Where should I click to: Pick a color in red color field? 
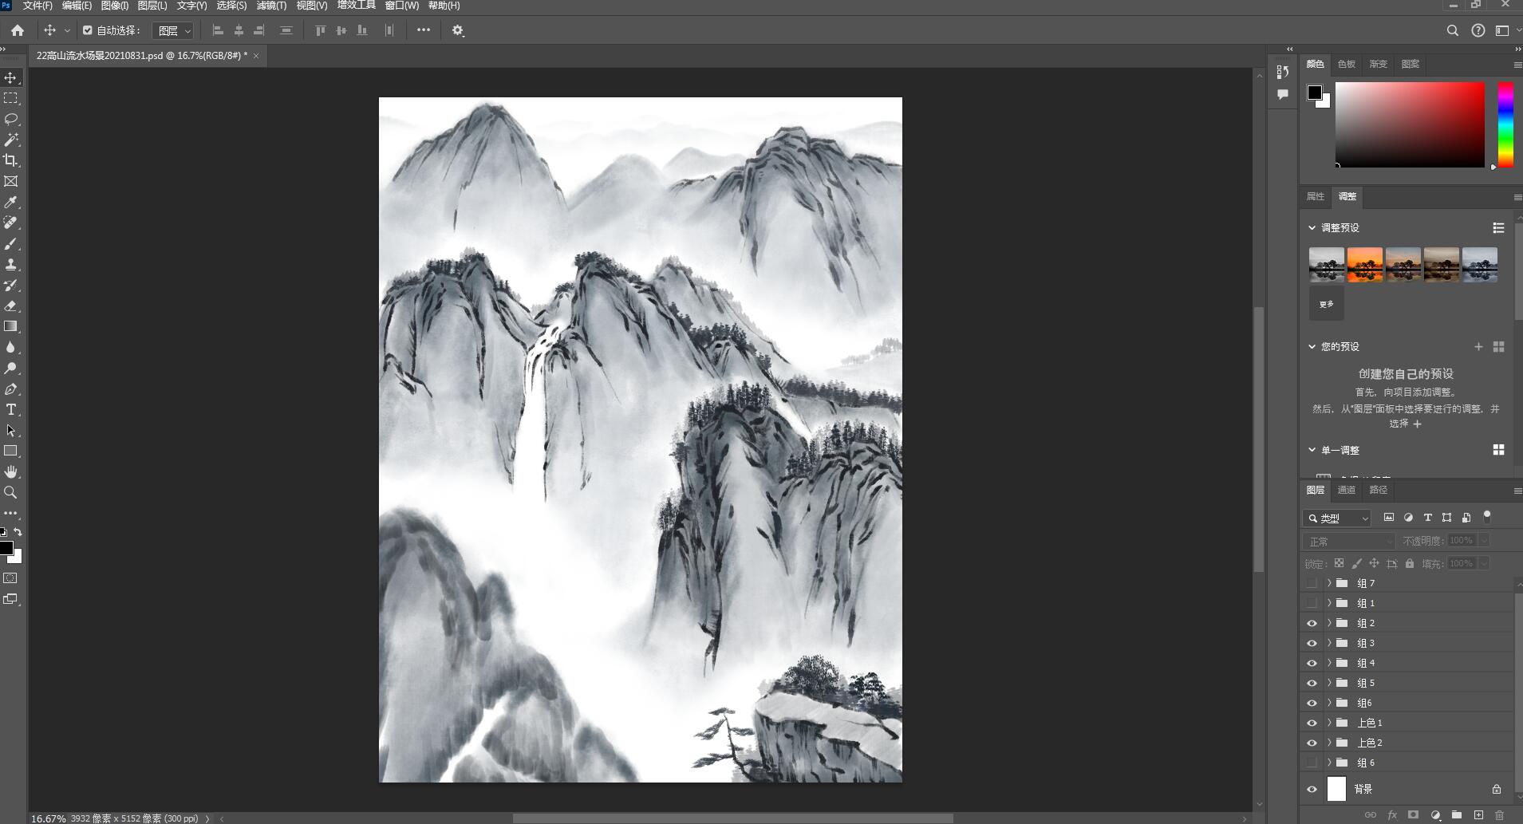(1410, 124)
